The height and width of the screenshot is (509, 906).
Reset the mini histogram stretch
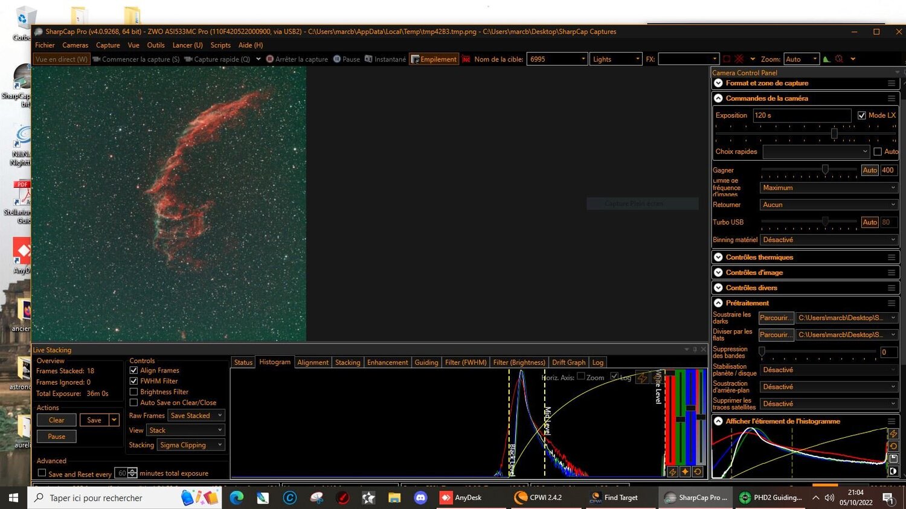click(x=893, y=446)
